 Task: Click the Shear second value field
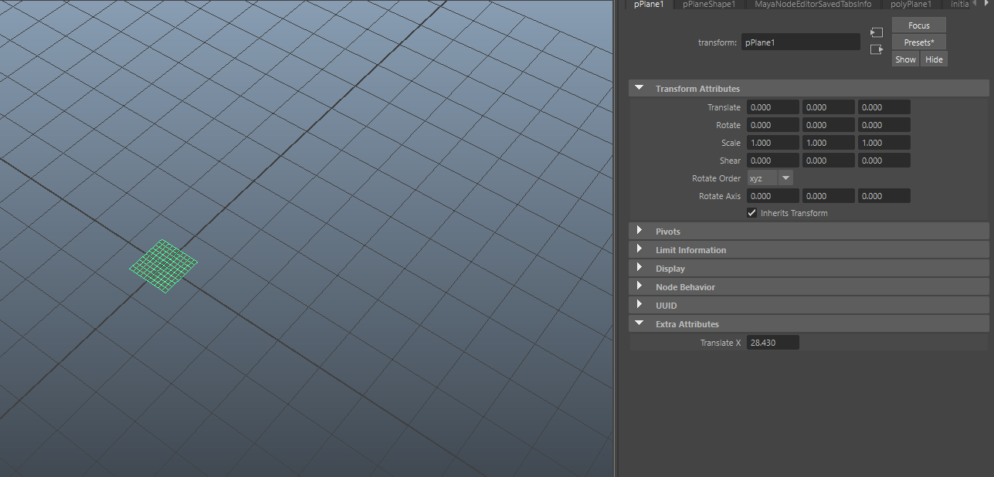pyautogui.click(x=829, y=161)
